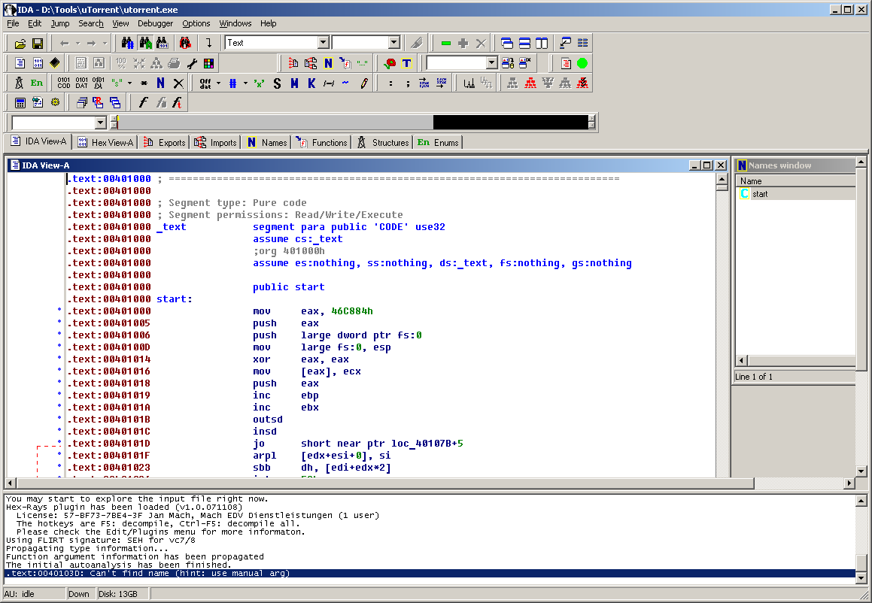Select the start entry in Names window
The width and height of the screenshot is (872, 603).
pos(760,194)
